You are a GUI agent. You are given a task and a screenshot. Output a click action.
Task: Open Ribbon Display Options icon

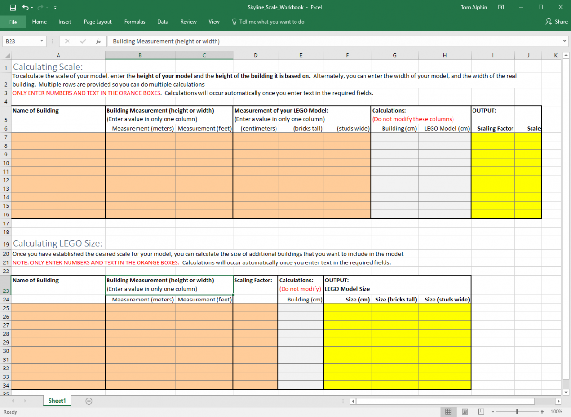click(501, 7)
